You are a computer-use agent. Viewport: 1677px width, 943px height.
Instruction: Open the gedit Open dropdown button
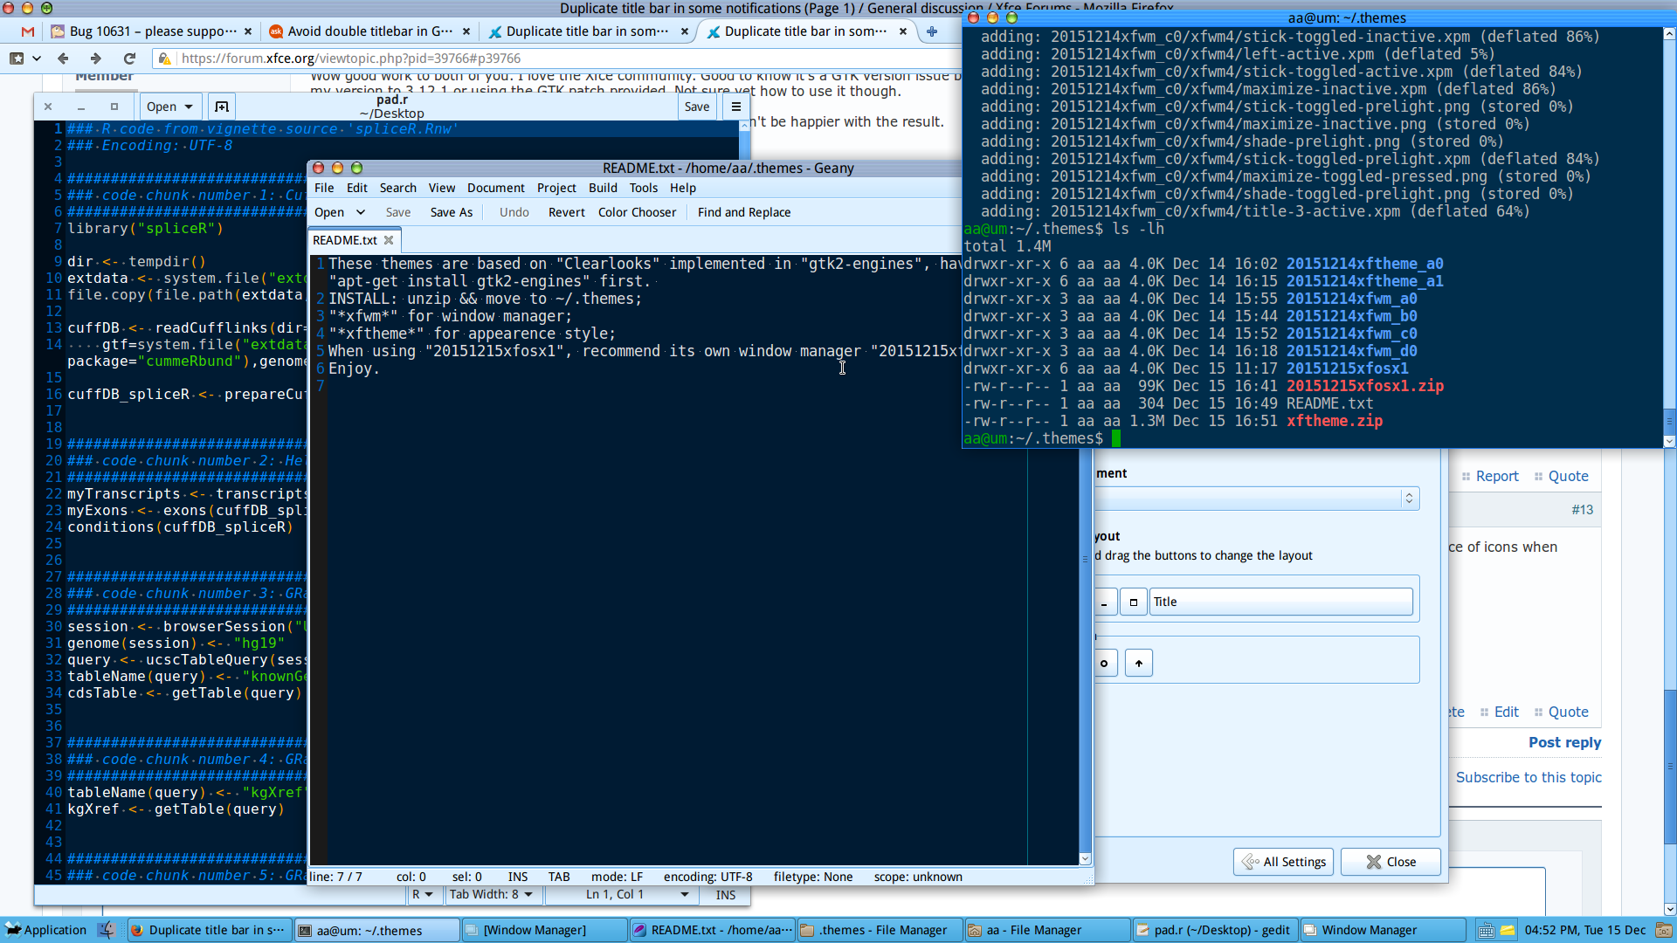point(169,107)
